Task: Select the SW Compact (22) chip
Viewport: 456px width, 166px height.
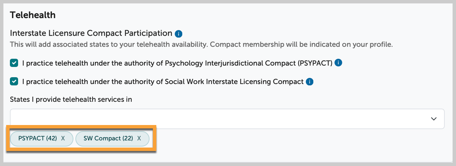Action: coord(108,139)
